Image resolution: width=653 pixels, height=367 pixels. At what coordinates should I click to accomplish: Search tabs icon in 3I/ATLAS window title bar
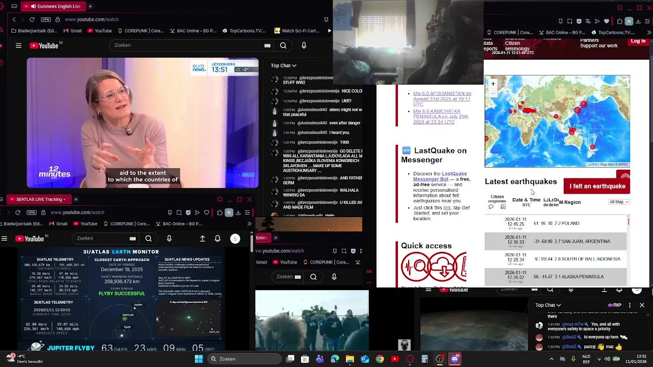coord(220,199)
